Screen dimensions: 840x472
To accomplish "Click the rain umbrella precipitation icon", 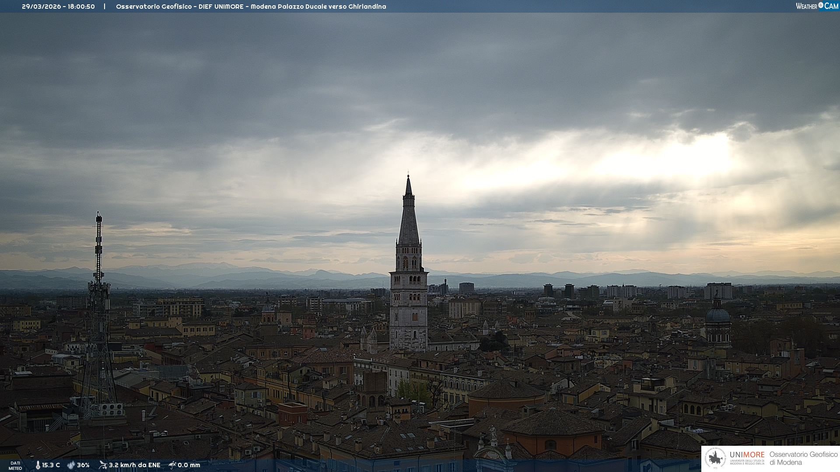I will [172, 465].
